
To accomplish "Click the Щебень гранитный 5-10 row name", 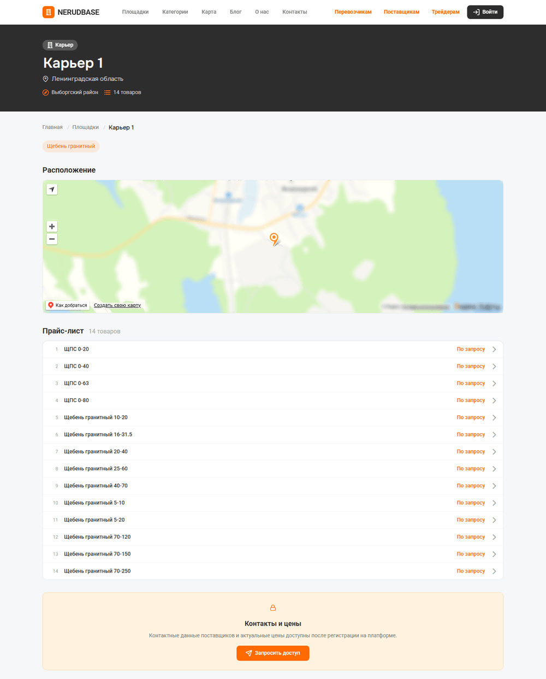I will coord(94,503).
